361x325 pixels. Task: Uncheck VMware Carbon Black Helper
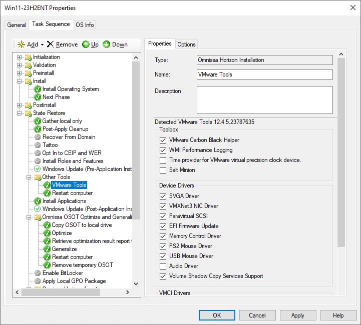point(163,140)
